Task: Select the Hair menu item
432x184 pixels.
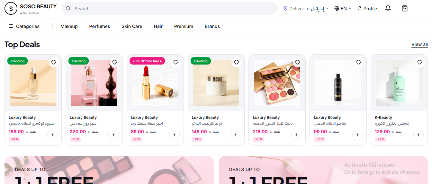Action: 158,26
